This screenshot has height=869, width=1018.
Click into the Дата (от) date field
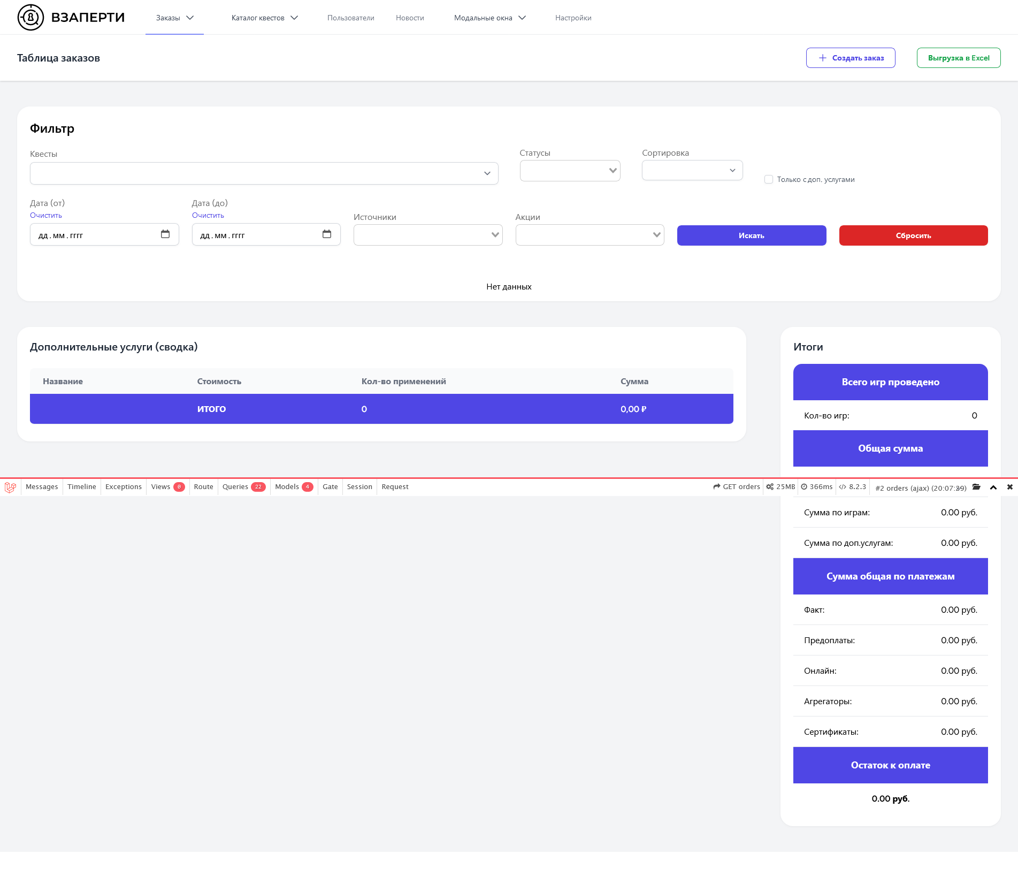click(104, 234)
